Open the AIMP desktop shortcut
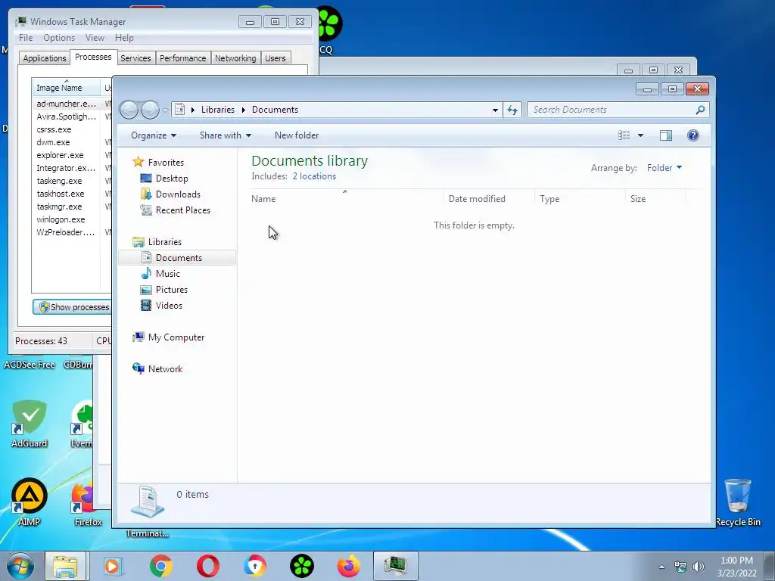 (x=30, y=502)
